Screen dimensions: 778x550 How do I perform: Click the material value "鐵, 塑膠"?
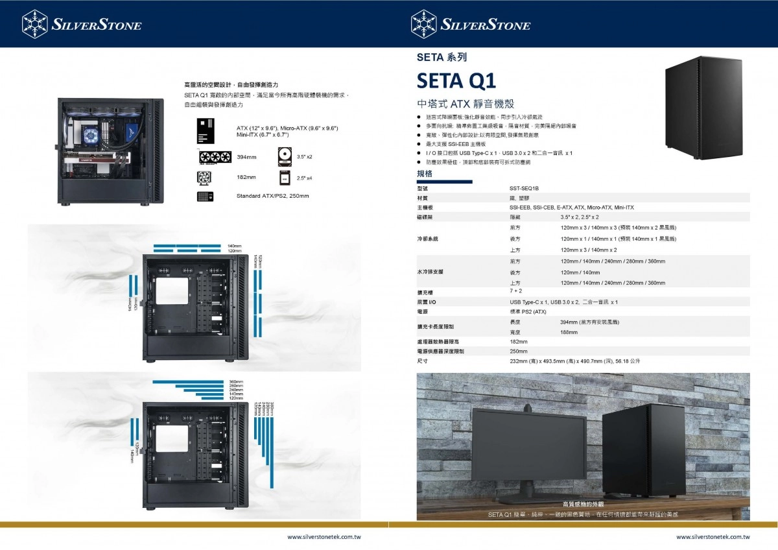[x=520, y=197]
